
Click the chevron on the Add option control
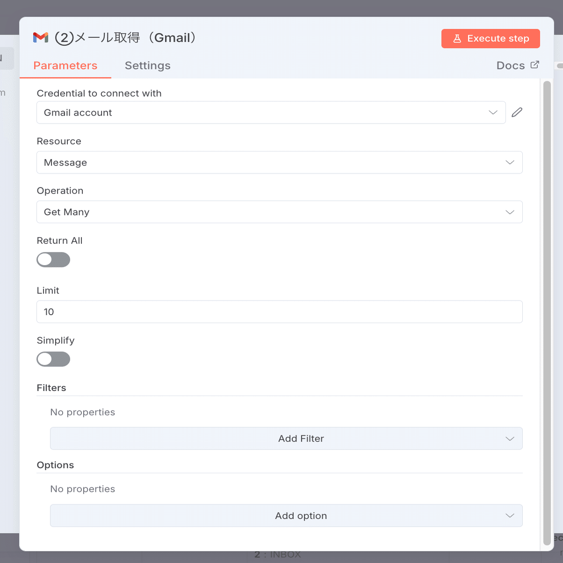point(510,515)
